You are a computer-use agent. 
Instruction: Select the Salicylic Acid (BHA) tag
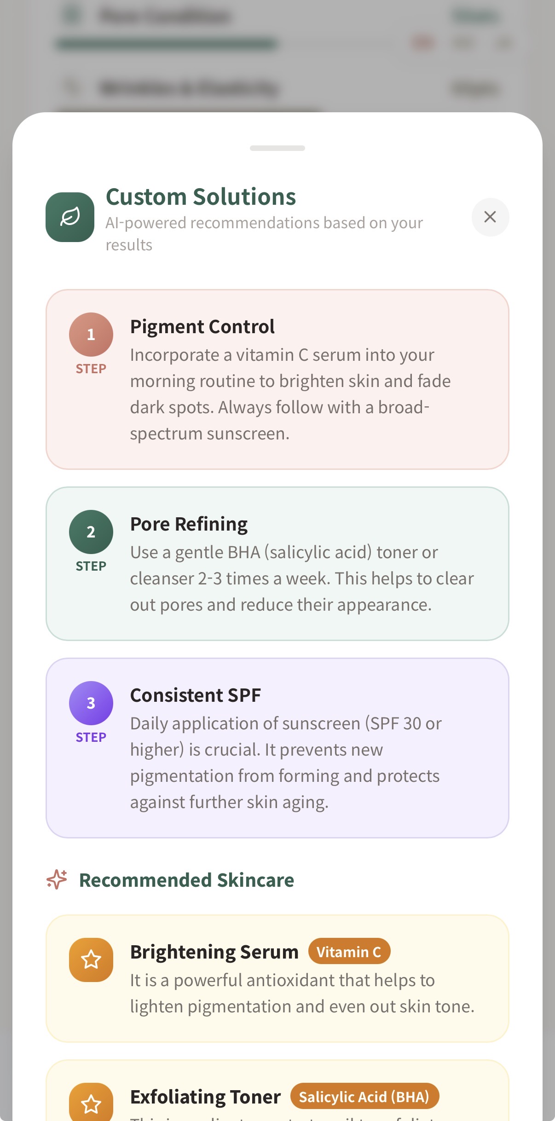(364, 1097)
